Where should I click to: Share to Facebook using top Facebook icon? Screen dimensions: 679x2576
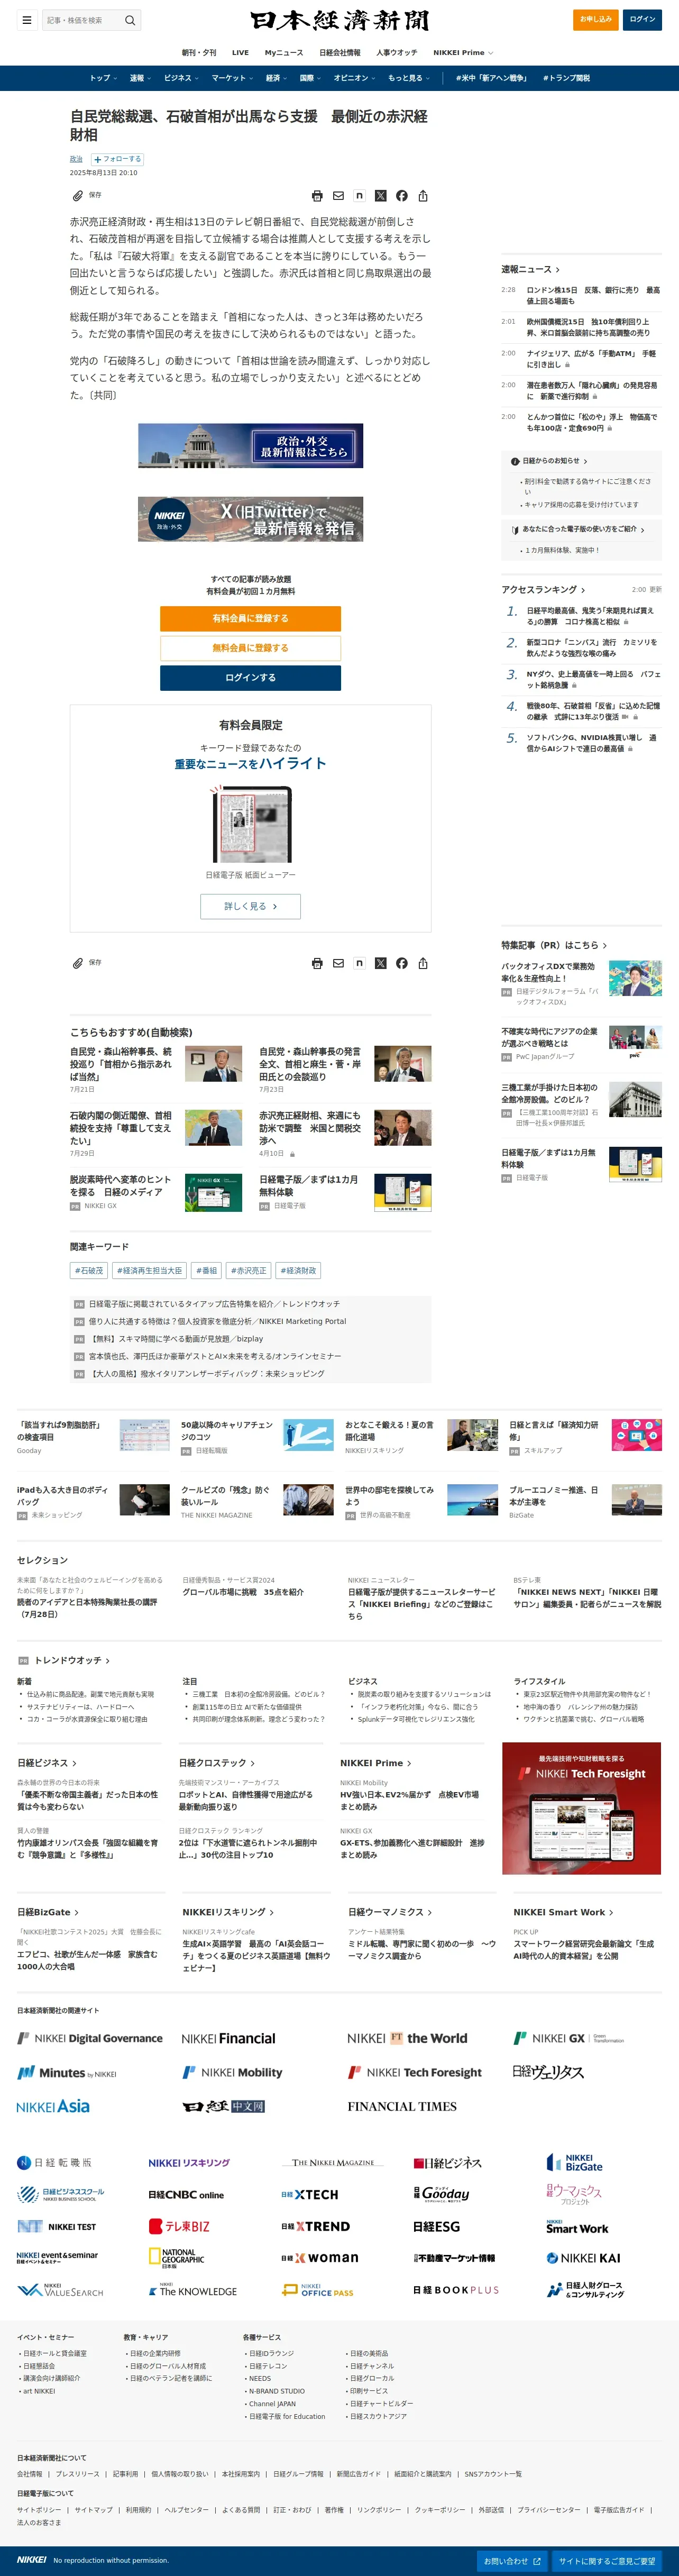coord(401,196)
